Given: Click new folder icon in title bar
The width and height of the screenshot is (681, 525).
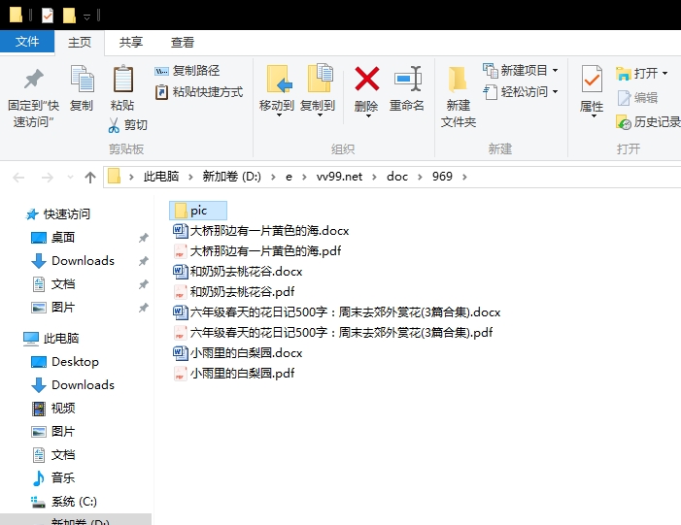Looking at the screenshot, I should coord(69,16).
